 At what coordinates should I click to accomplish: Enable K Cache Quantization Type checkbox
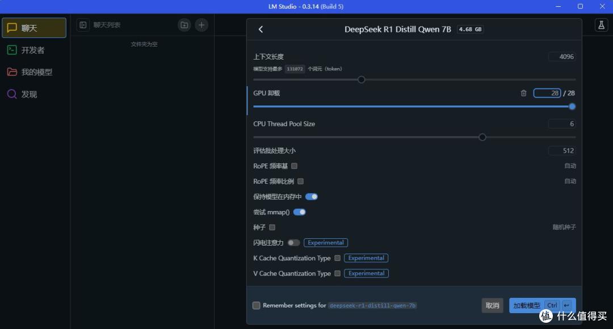(337, 258)
